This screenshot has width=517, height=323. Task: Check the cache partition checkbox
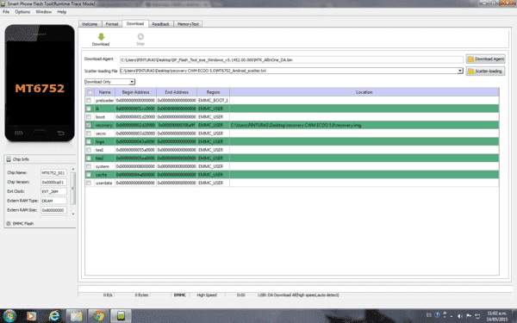coord(89,174)
